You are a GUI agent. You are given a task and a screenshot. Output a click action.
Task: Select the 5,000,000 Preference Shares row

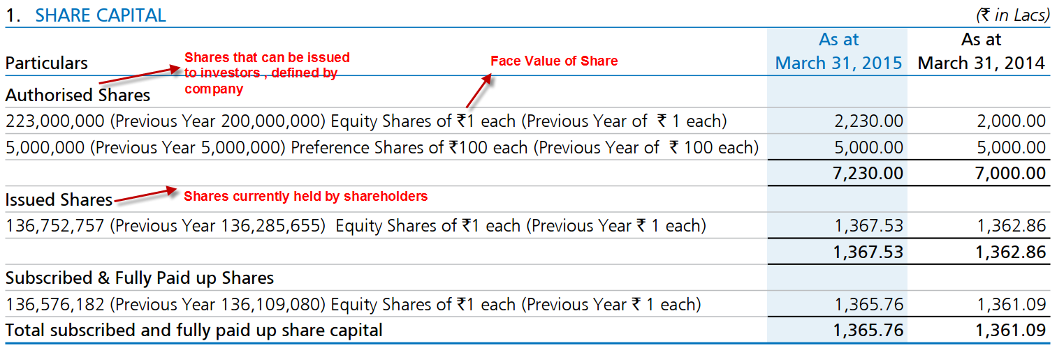pyautogui.click(x=527, y=148)
